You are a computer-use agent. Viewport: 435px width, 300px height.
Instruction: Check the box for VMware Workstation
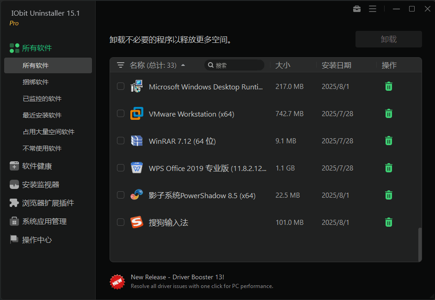[x=121, y=113]
